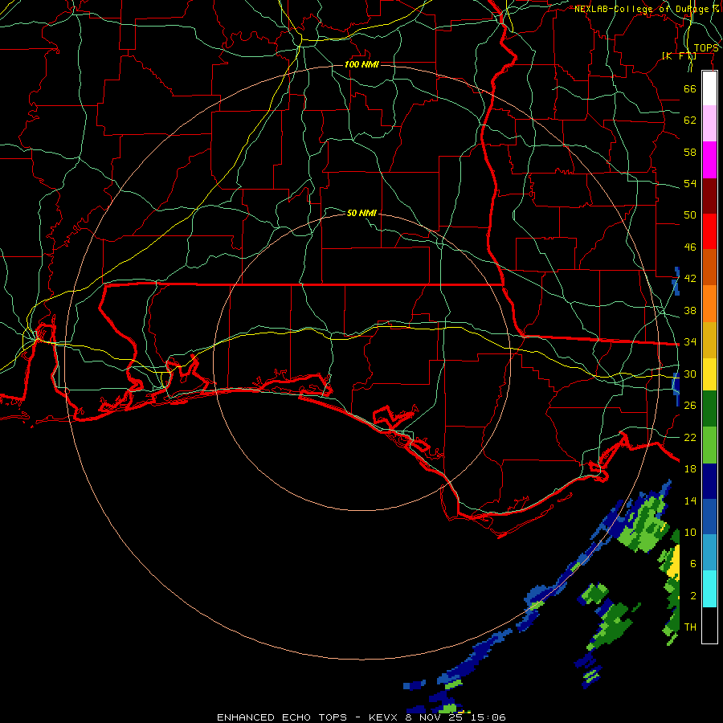The height and width of the screenshot is (723, 723).
Task: Click the 26 legend value
Action: (x=690, y=406)
